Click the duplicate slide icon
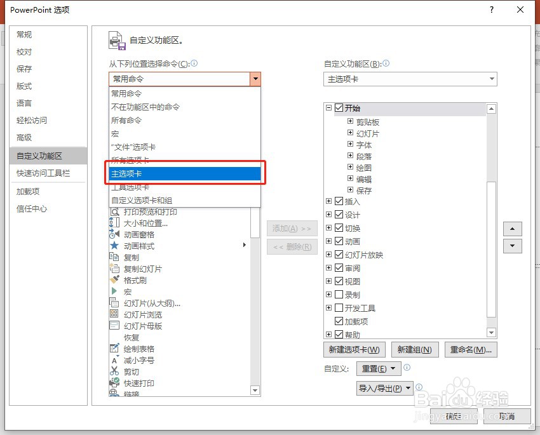 coord(114,269)
